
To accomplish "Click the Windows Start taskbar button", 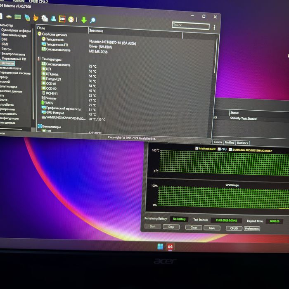I will pyautogui.click(x=160, y=246).
